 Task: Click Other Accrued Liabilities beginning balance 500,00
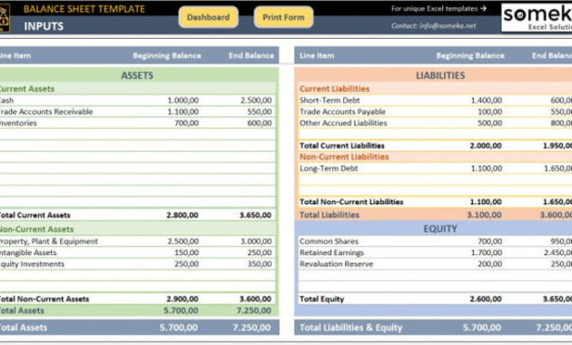[x=490, y=123]
